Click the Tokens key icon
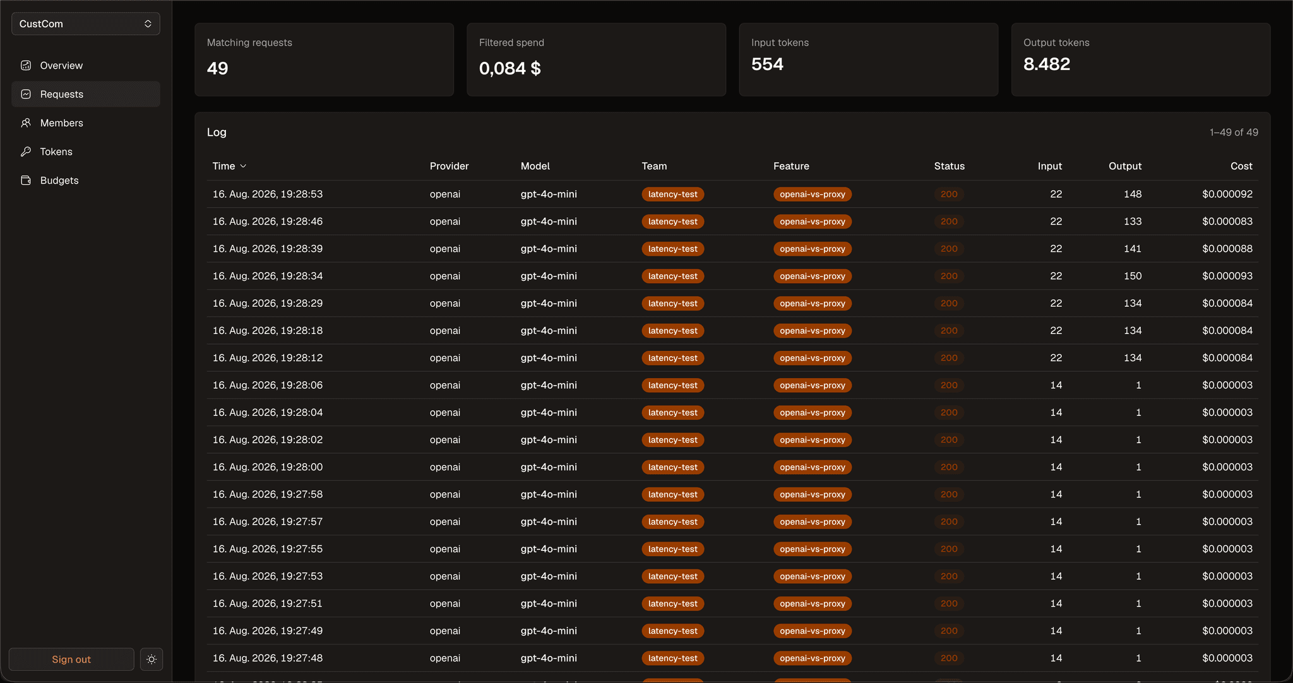 click(26, 151)
